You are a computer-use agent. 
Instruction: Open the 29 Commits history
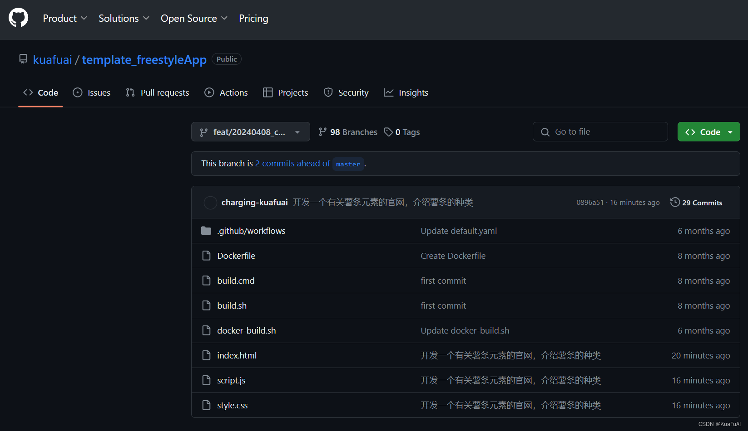[696, 203]
